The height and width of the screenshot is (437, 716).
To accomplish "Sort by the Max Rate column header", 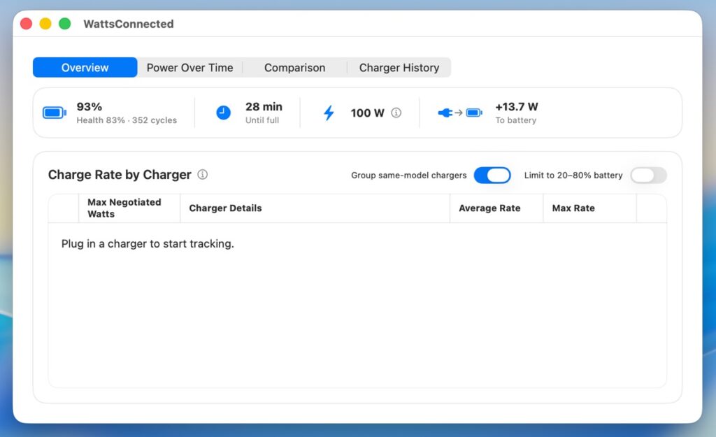I will 590,208.
